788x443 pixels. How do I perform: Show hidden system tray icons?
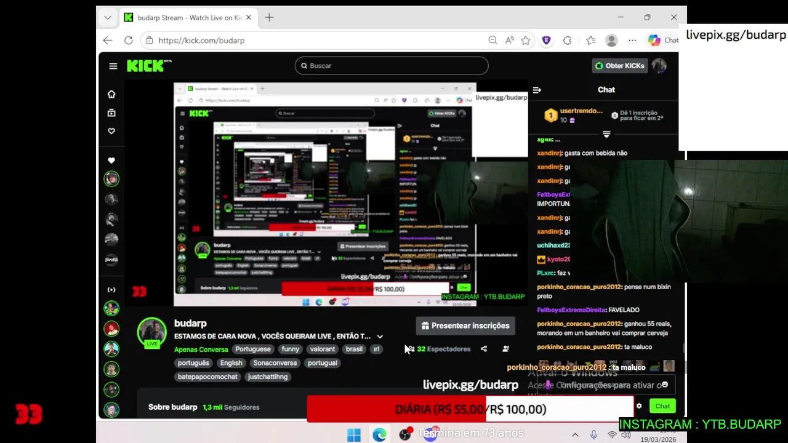coord(575,435)
